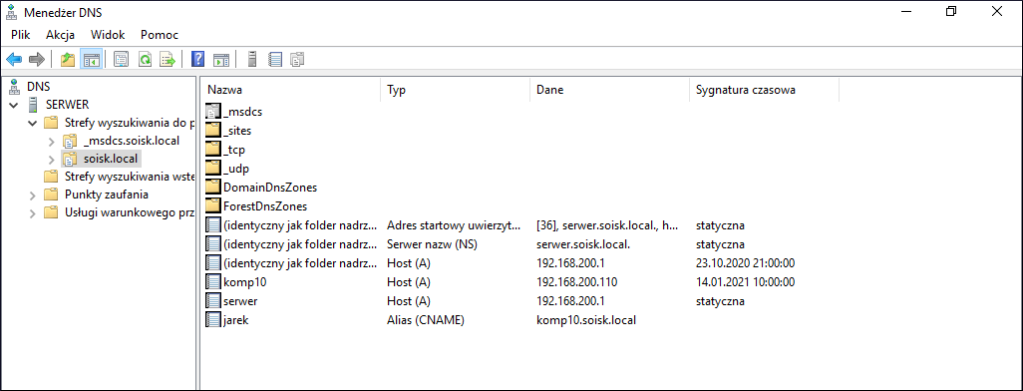Viewport: 1023px width, 391px height.
Task: Click the _sites folder icon
Action: [214, 131]
